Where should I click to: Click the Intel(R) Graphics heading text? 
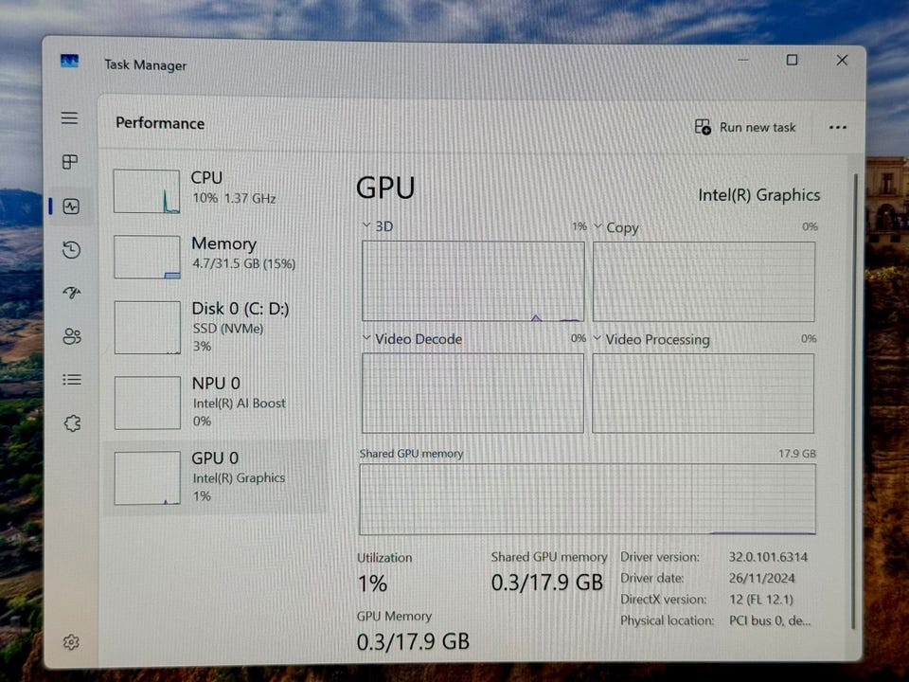point(758,195)
